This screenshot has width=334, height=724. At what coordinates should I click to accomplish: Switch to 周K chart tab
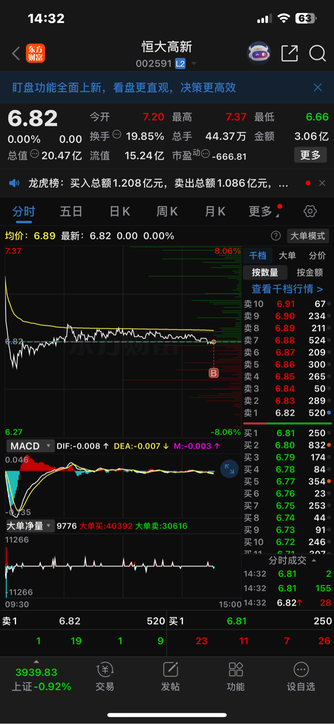[167, 212]
